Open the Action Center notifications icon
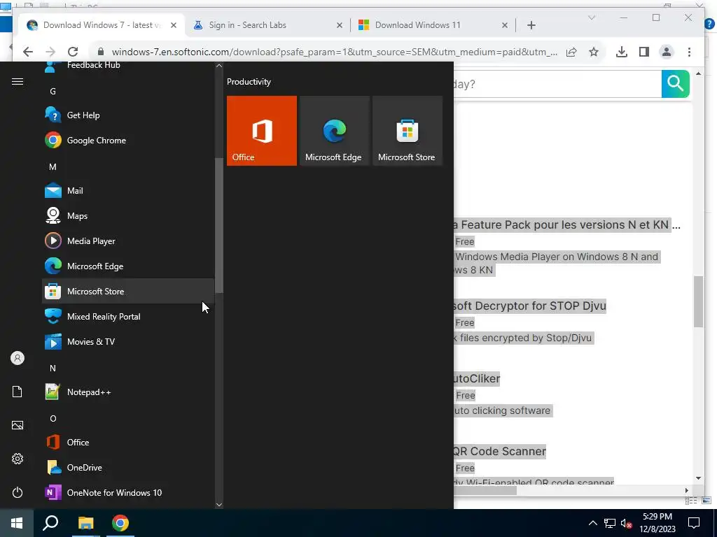717x537 pixels. [694, 523]
